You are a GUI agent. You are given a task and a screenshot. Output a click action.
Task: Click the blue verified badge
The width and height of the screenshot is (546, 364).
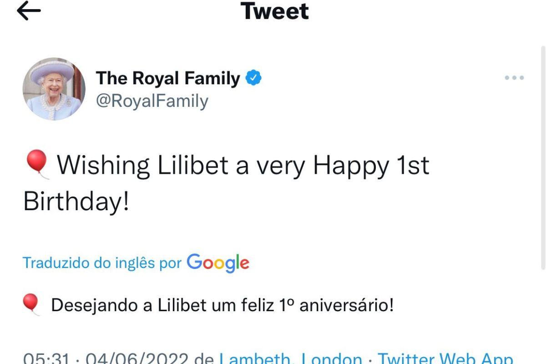[254, 78]
